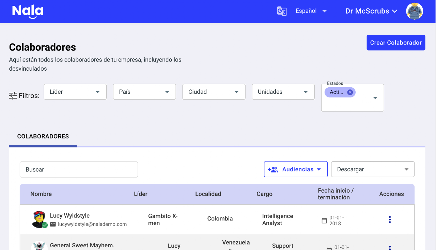The image size is (436, 250).
Task: Switch to the COLABORADORES tab
Action: pos(43,137)
